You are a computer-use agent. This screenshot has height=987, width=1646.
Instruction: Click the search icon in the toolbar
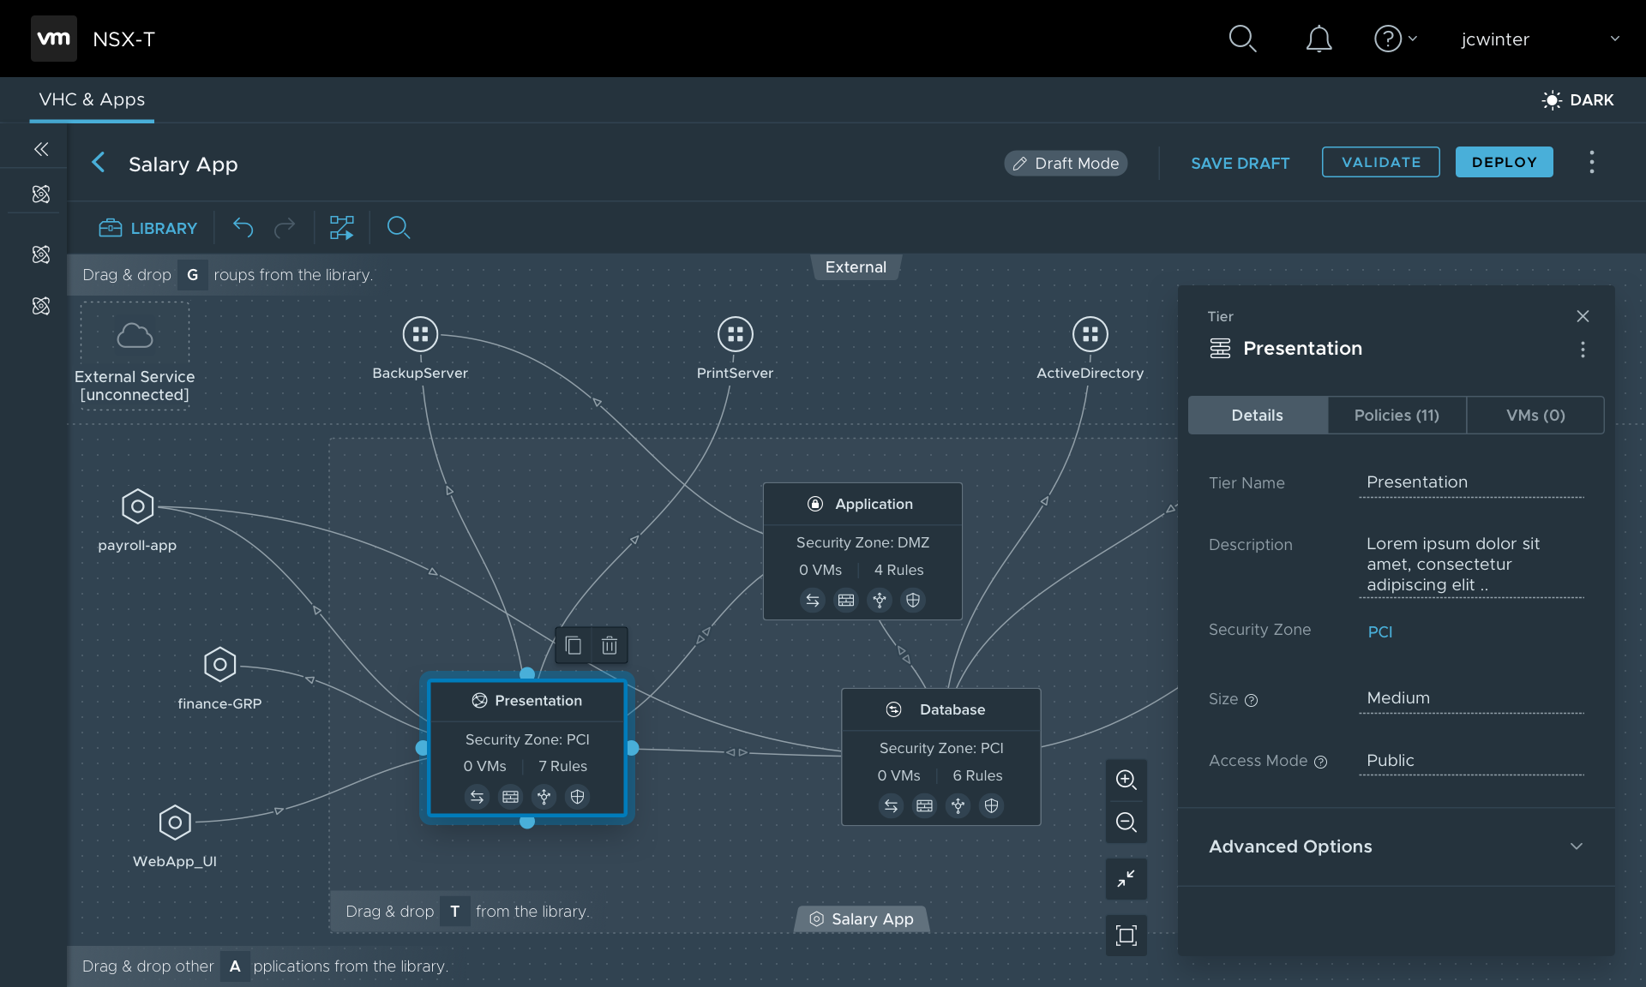click(398, 227)
